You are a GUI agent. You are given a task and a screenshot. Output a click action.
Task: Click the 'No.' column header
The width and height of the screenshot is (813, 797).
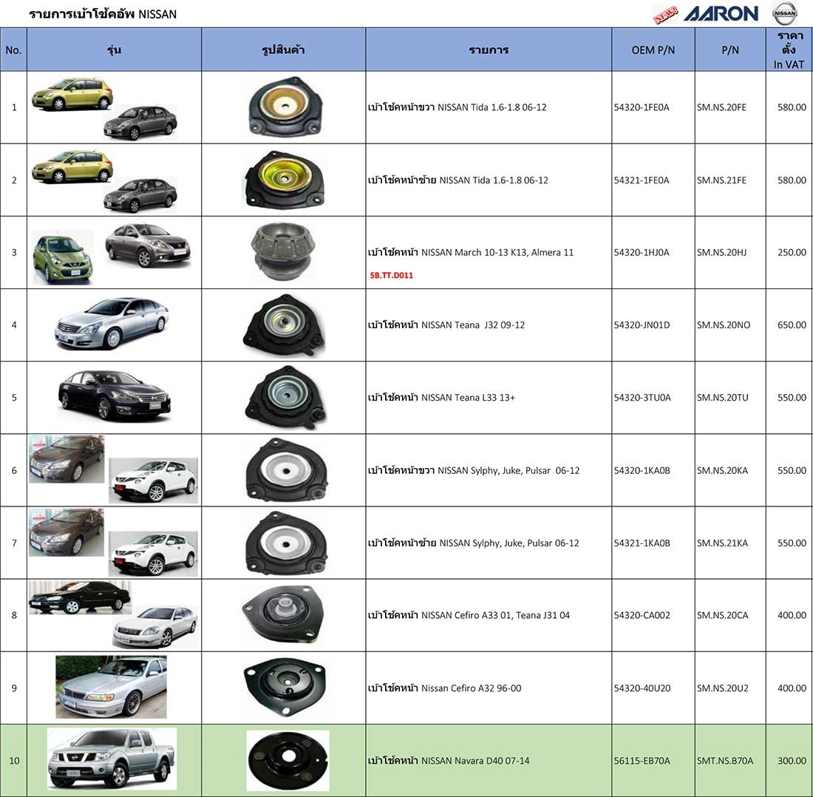[x=13, y=50]
